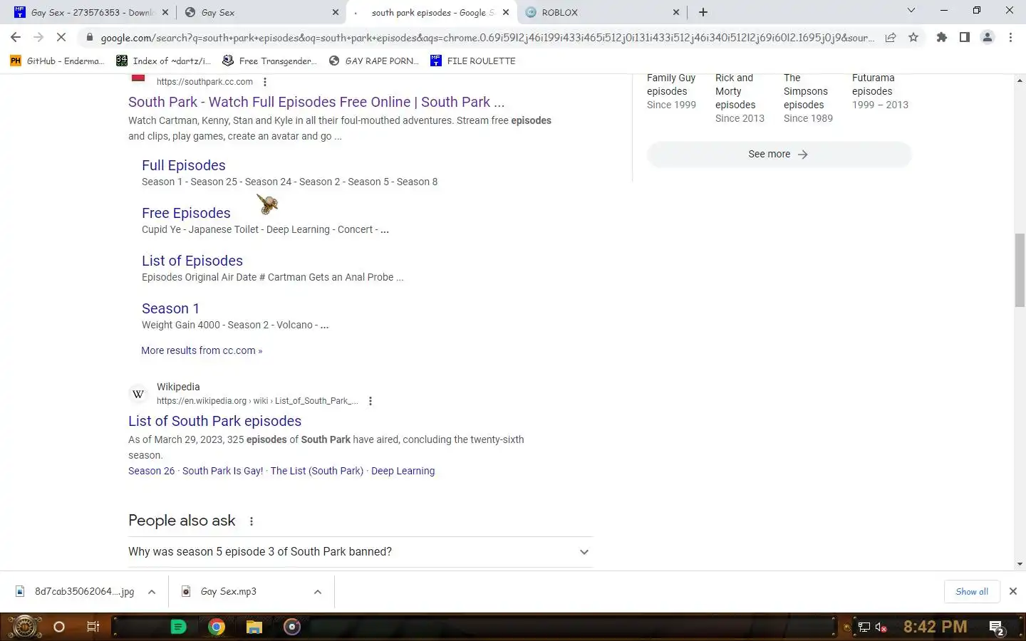Open Cortana search circle in taskbar
Image resolution: width=1026 pixels, height=641 pixels.
click(x=59, y=627)
